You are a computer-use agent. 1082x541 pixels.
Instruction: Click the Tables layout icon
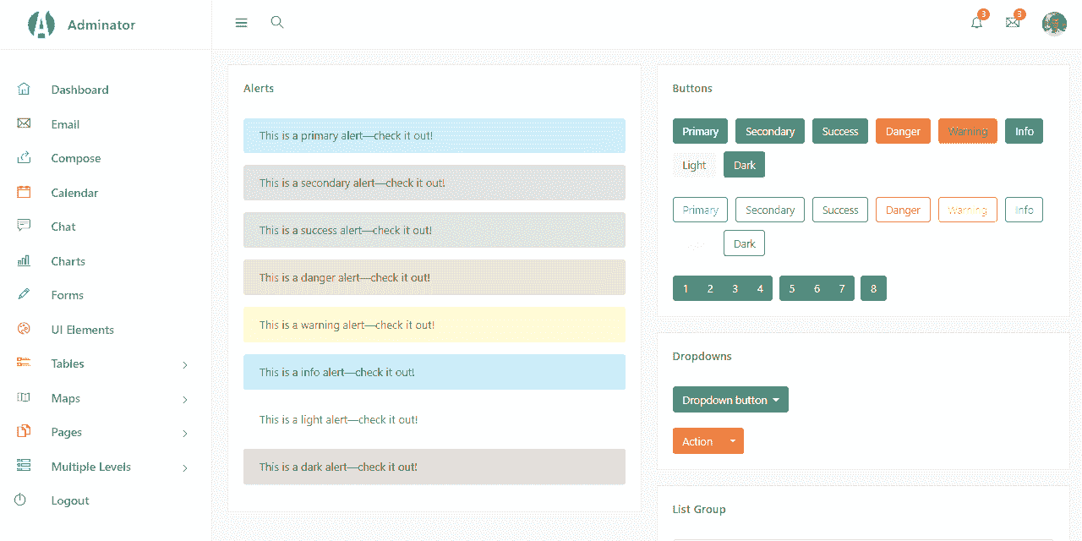24,363
